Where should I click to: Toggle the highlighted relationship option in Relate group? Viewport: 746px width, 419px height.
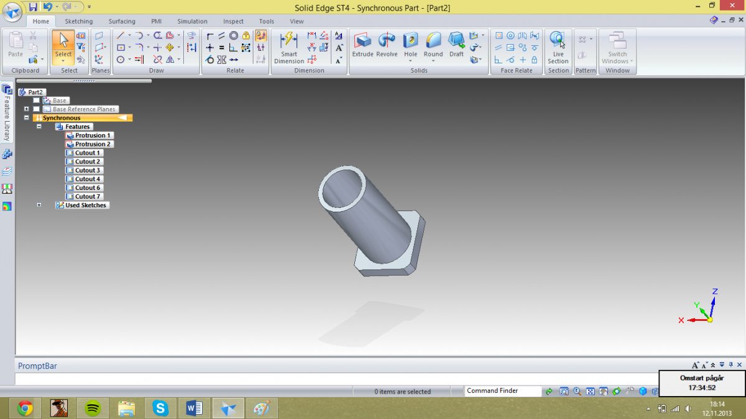pyautogui.click(x=261, y=36)
